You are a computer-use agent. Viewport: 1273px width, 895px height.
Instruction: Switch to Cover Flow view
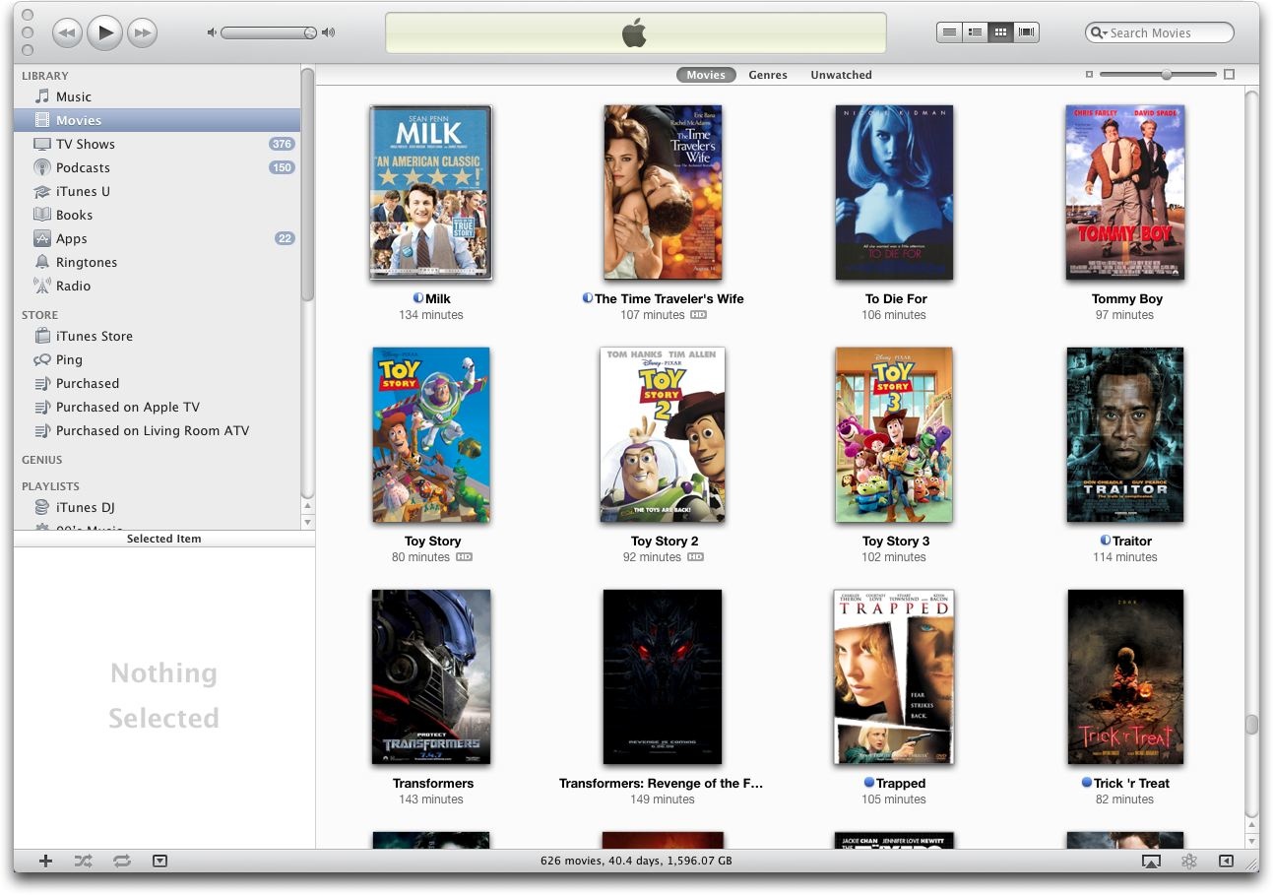pyautogui.click(x=1027, y=32)
